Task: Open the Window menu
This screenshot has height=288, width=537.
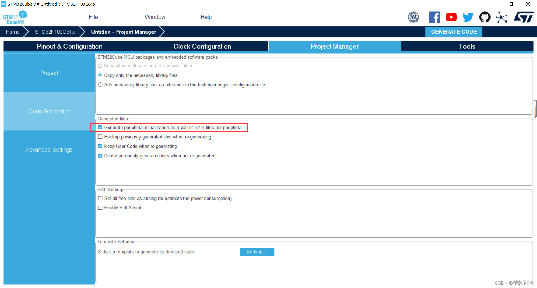Action: (x=155, y=17)
